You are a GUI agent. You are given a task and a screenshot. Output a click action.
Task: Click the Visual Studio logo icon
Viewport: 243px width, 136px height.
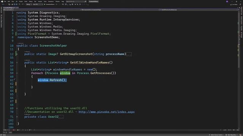[2, 2]
